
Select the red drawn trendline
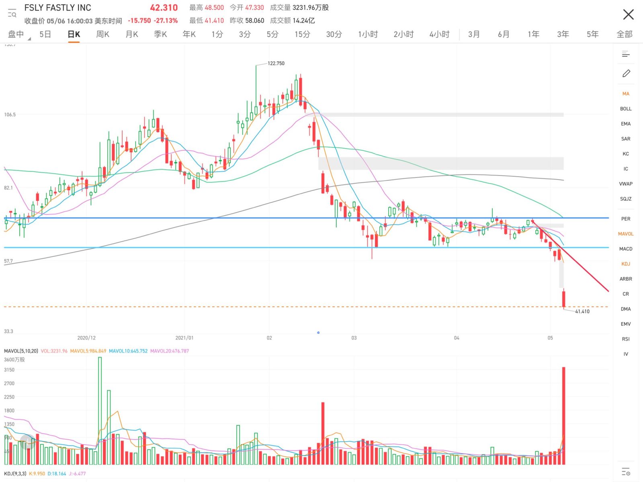coord(571,256)
